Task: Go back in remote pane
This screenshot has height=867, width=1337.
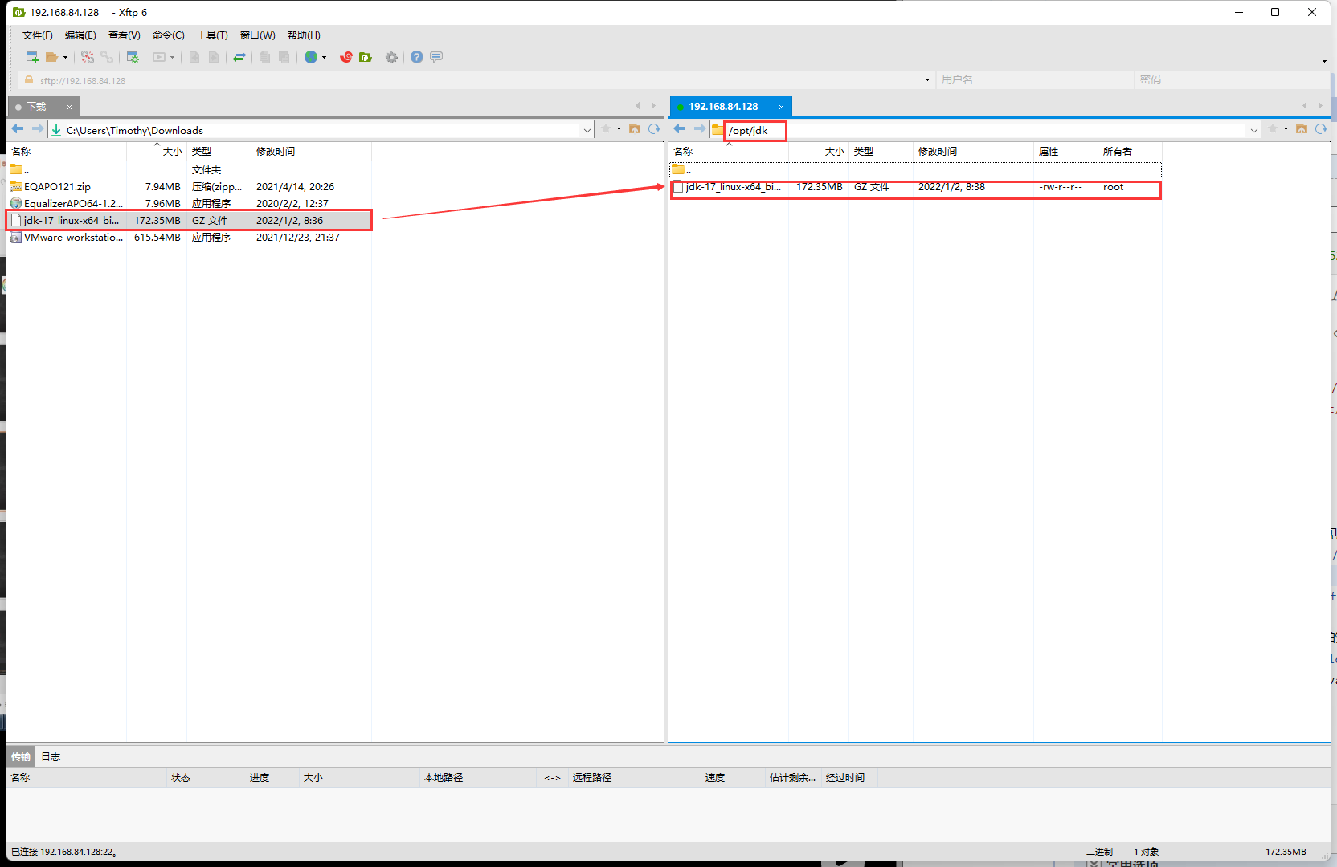Action: coord(680,129)
